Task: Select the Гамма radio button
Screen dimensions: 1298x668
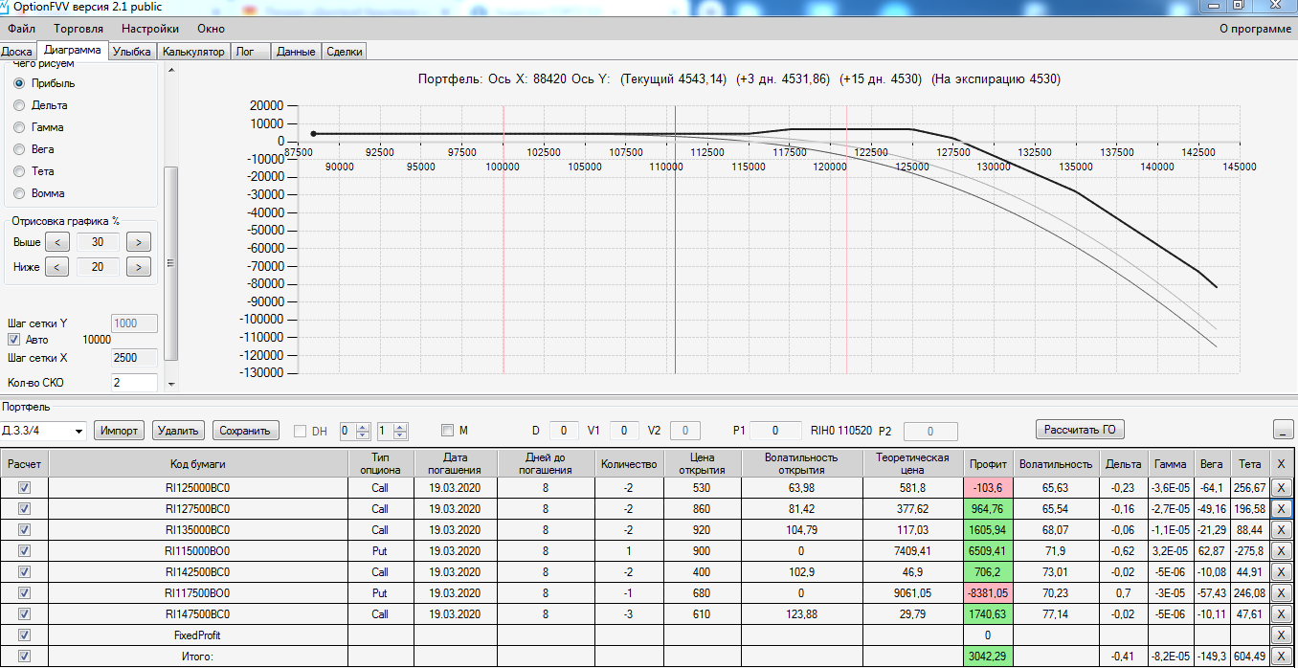Action: point(19,127)
